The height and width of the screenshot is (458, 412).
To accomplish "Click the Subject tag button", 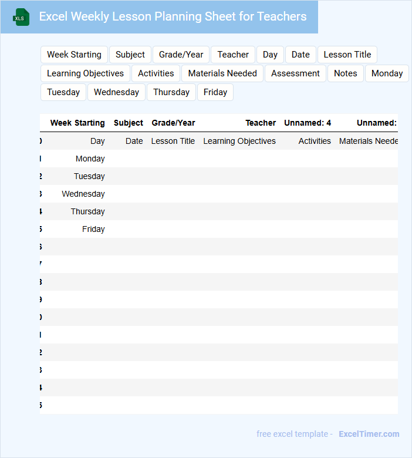I will click(x=130, y=55).
